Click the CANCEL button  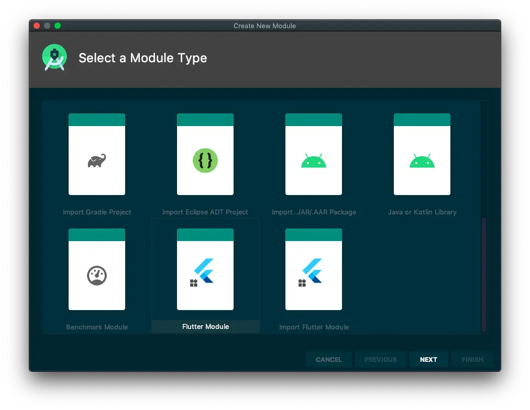pos(328,359)
